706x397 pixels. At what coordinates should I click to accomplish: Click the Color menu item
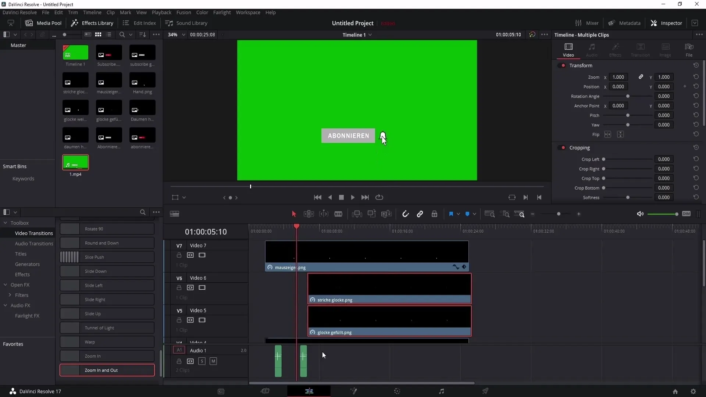point(202,12)
